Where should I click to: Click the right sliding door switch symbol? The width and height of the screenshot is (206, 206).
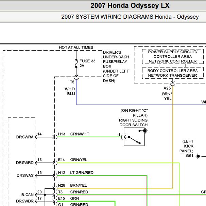coord(134,137)
